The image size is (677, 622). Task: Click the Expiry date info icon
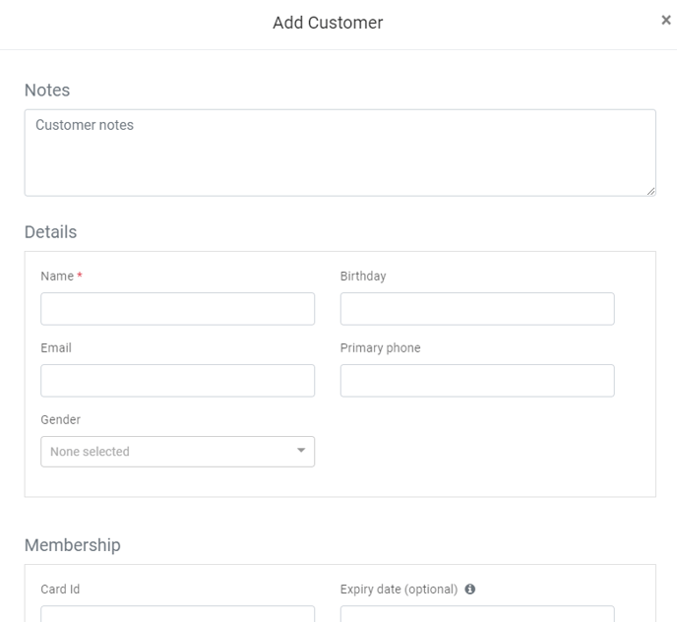(x=469, y=590)
